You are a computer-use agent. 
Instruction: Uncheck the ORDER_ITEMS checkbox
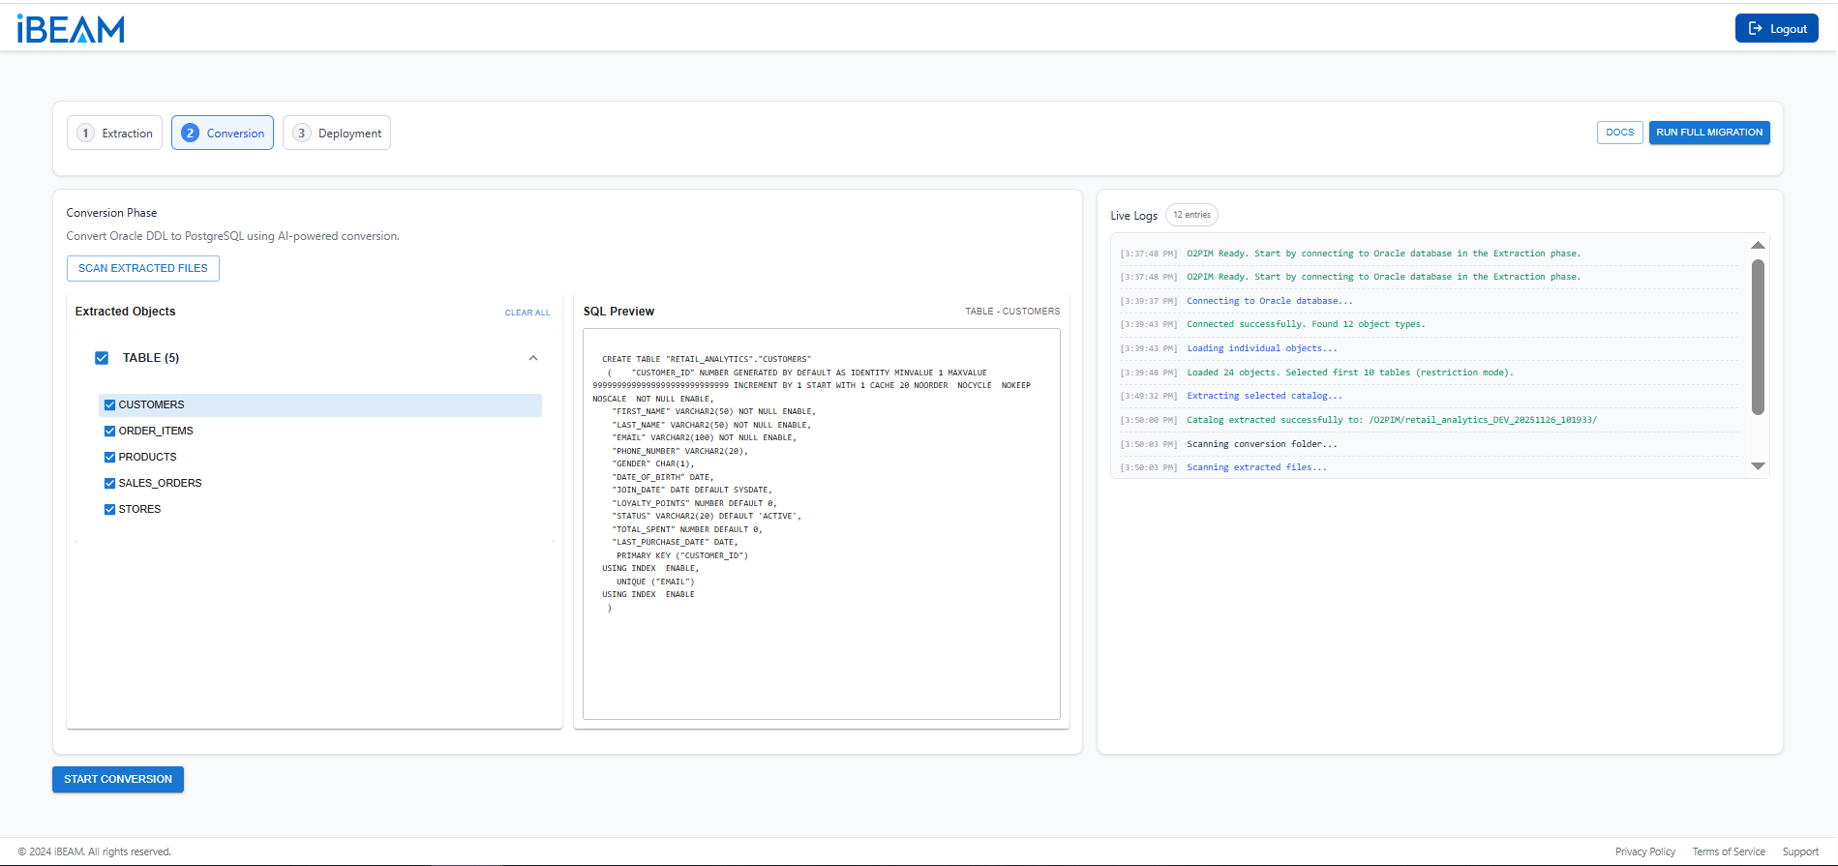tap(110, 432)
